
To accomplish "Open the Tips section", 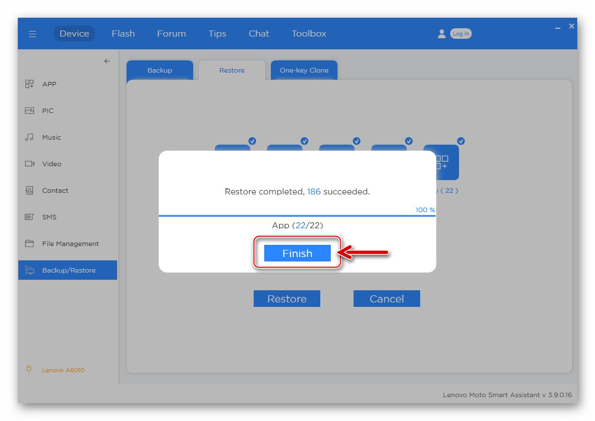I will pyautogui.click(x=217, y=34).
